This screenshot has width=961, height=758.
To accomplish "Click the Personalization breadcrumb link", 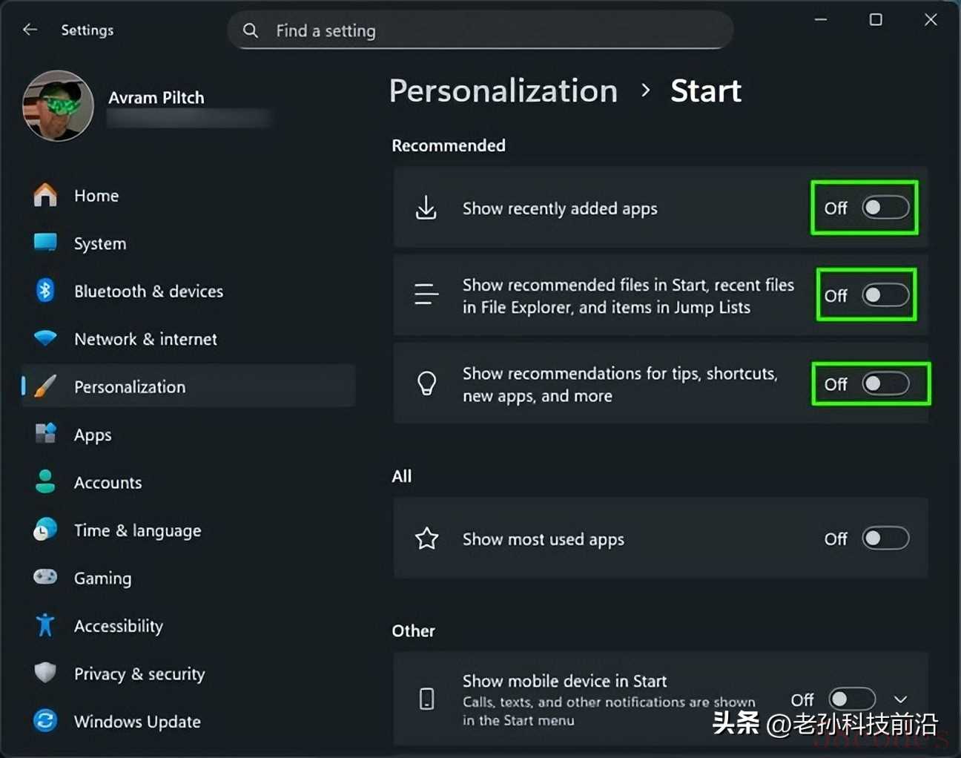I will 503,90.
